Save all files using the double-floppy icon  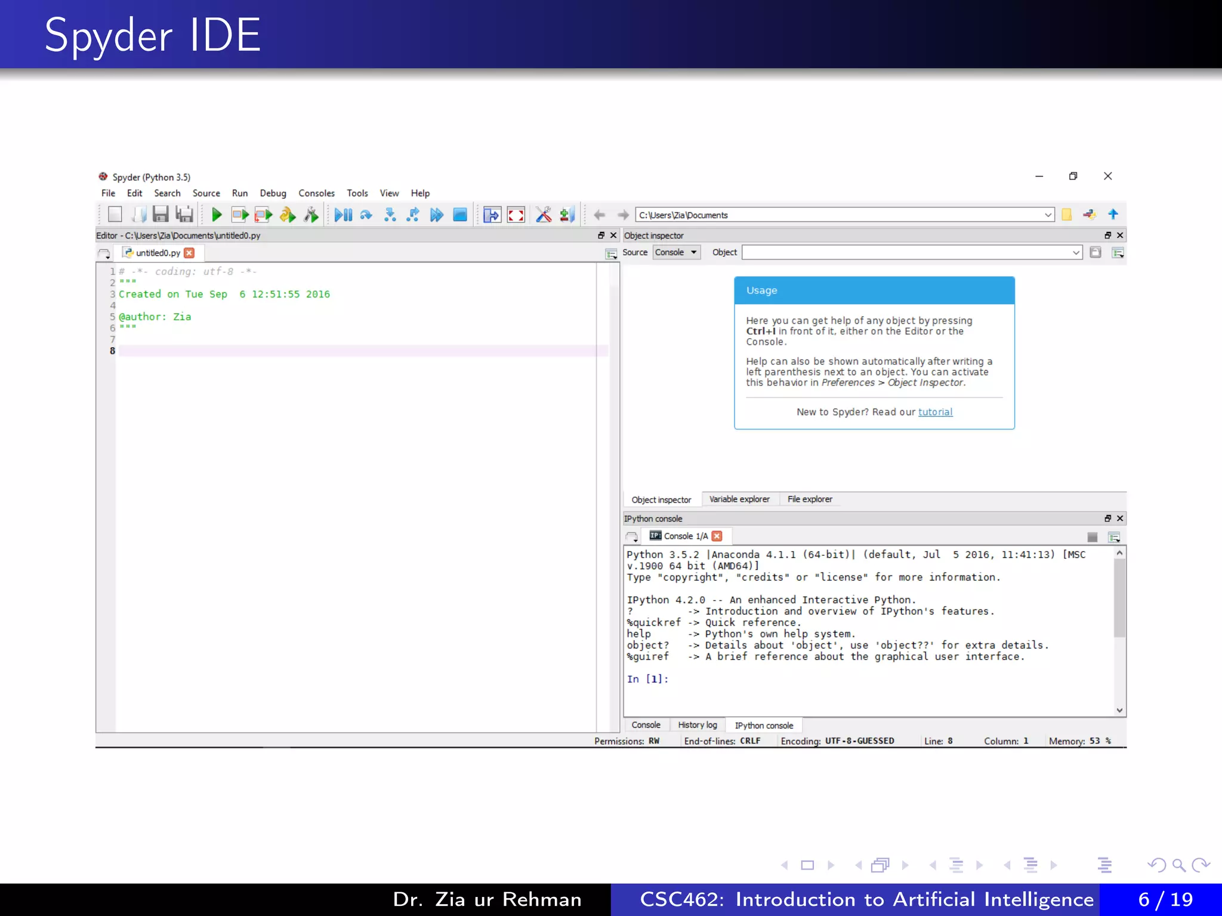184,215
